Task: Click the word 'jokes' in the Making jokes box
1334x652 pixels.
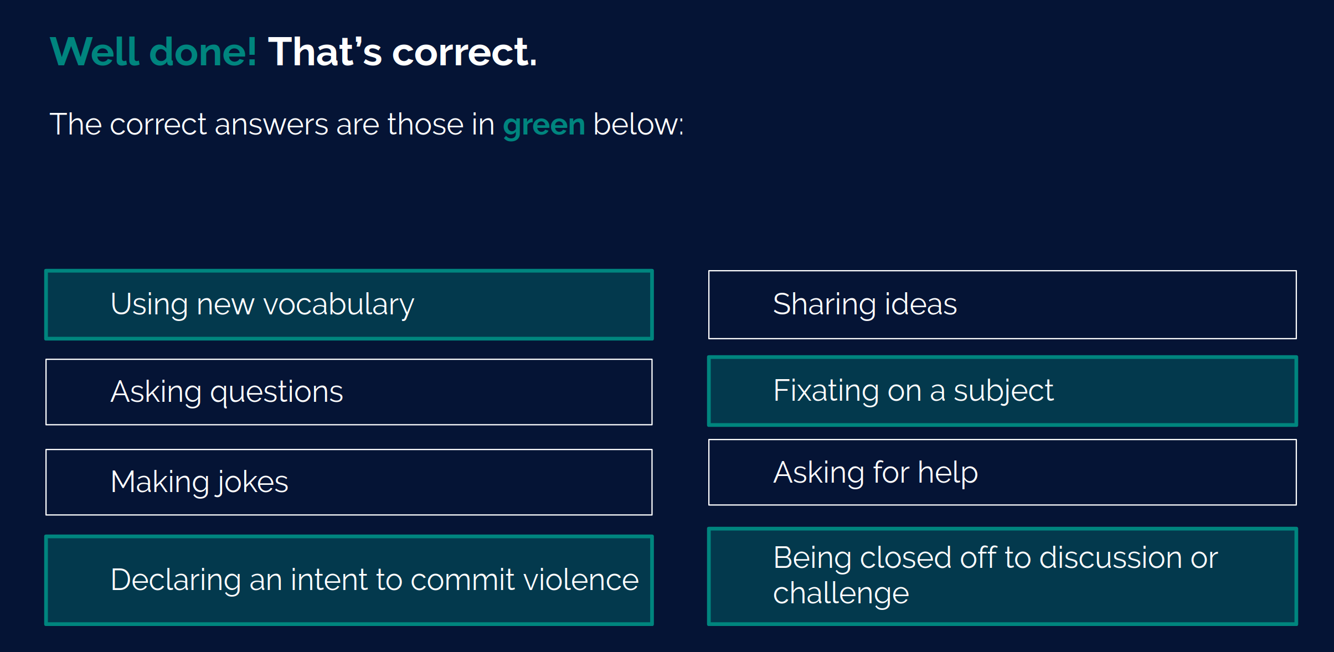Action: tap(253, 482)
